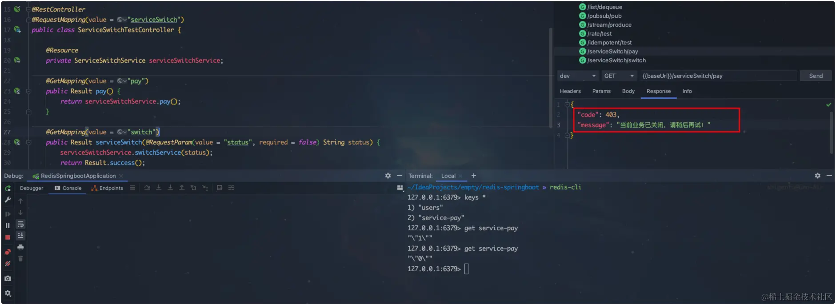The height and width of the screenshot is (305, 836).
Task: Close the RedisSpringbootApplication debug tab
Action: [x=121, y=176]
